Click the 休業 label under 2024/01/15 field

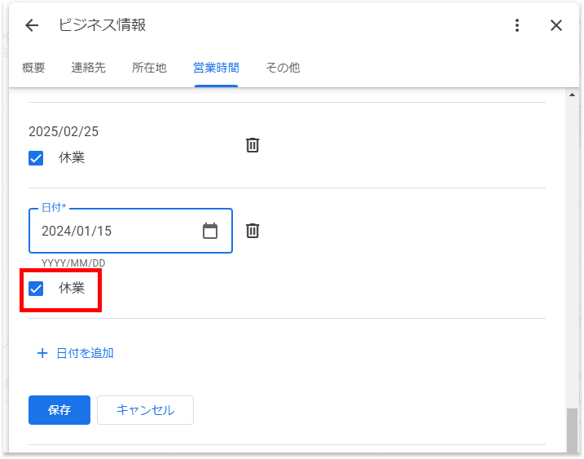[72, 289]
